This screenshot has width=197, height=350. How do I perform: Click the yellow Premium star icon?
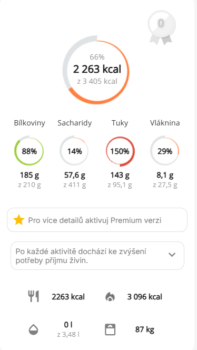pyautogui.click(x=19, y=220)
